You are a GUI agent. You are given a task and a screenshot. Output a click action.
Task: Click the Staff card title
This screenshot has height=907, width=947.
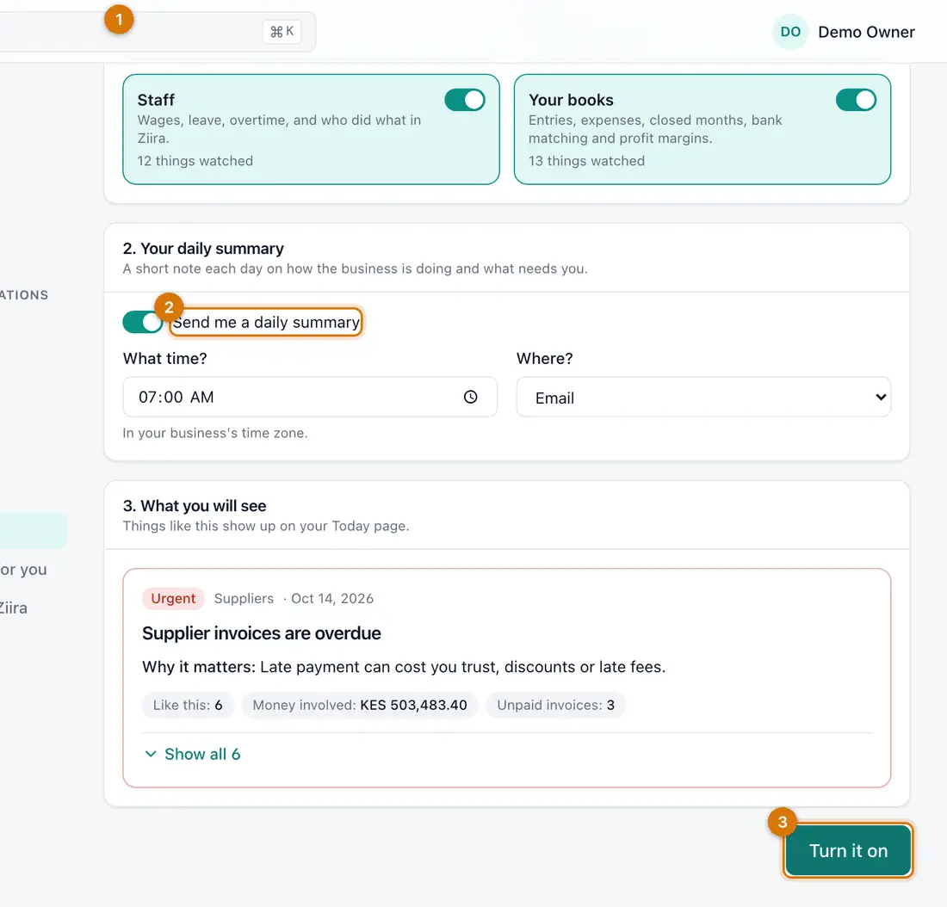(x=156, y=100)
